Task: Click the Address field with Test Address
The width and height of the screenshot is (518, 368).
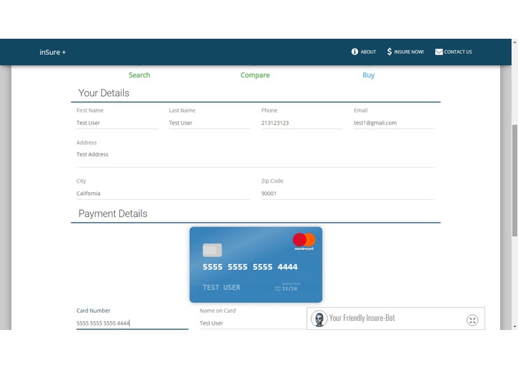Action: 256,159
